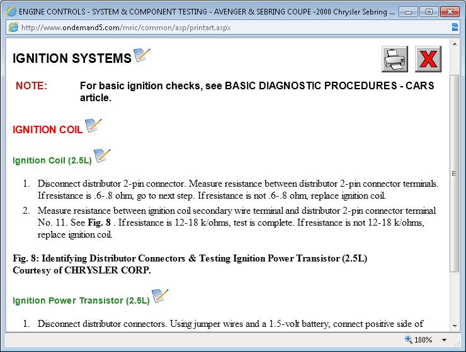Open note icon beside IGNITION SYSTEMS heading
Screen dimensions: 466x352
142,55
